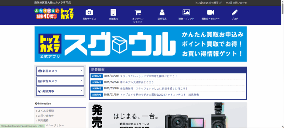Open the 夜桜を撮りに行こう news link

(x=154, y=89)
